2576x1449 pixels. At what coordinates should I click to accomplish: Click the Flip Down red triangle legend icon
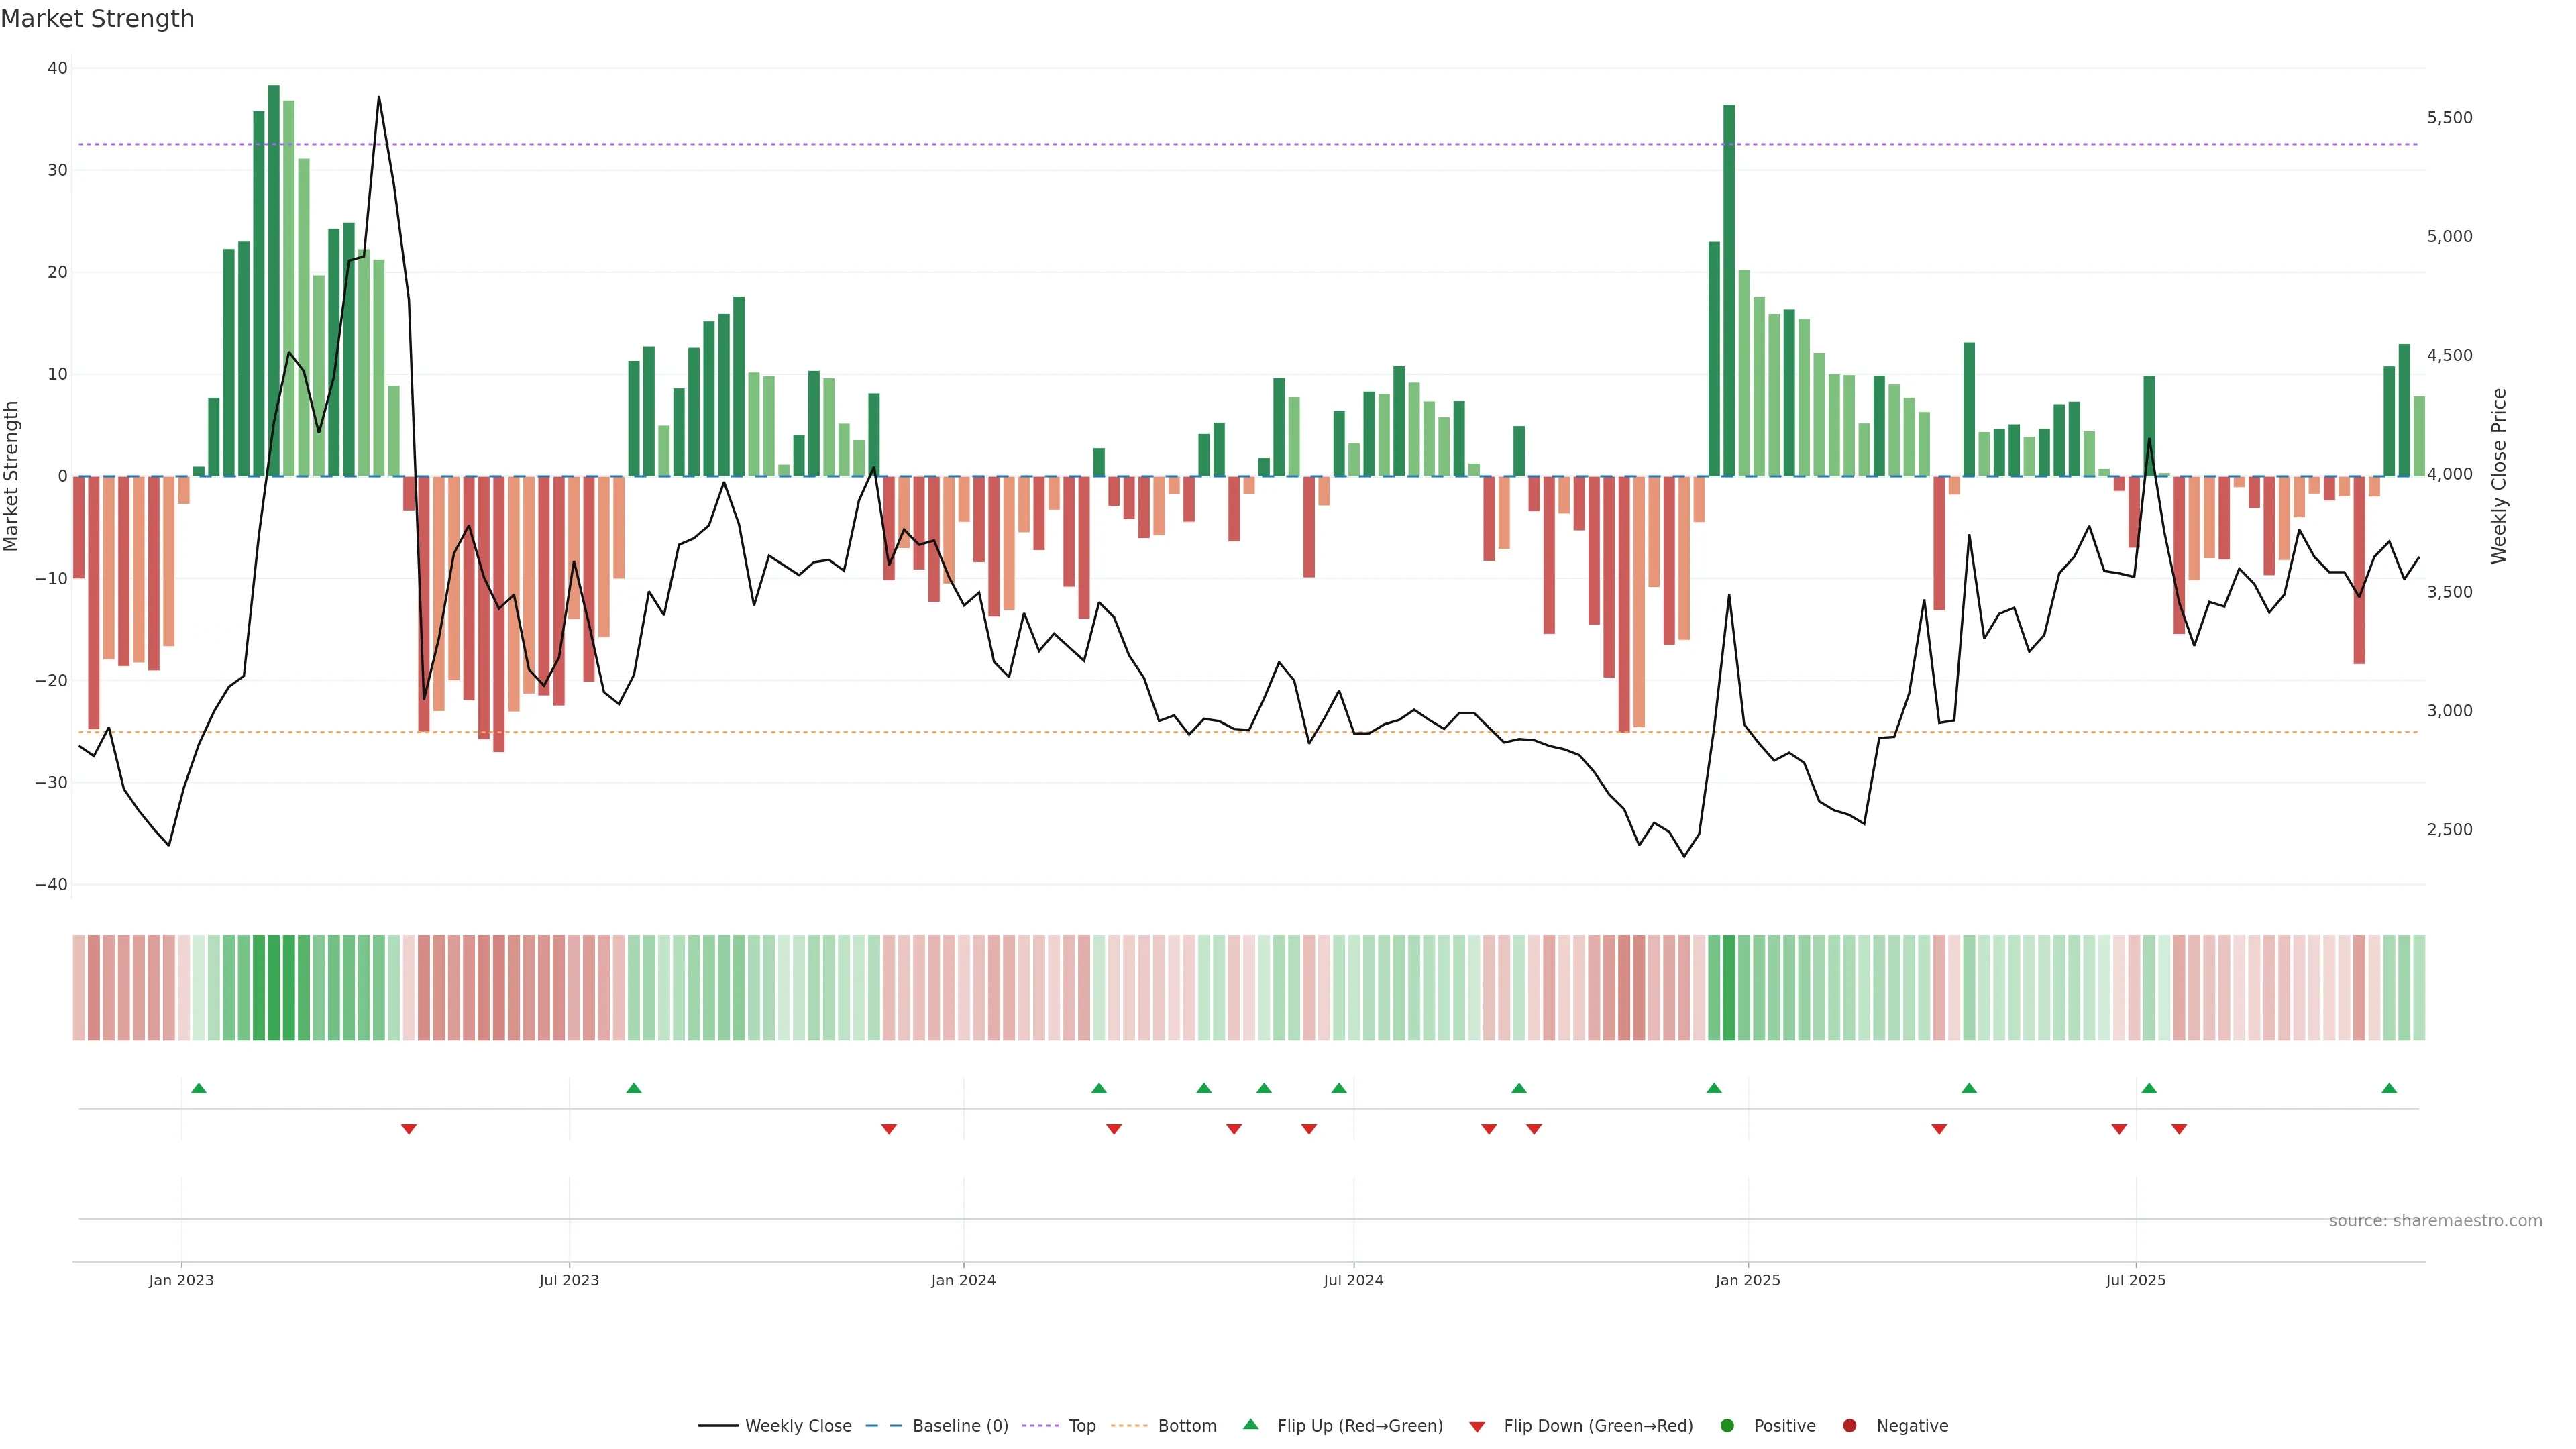point(1477,1426)
